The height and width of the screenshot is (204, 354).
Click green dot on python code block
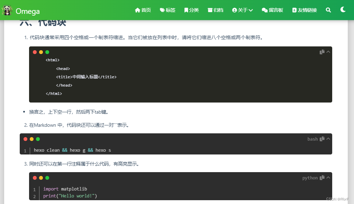pyautogui.click(x=47, y=178)
